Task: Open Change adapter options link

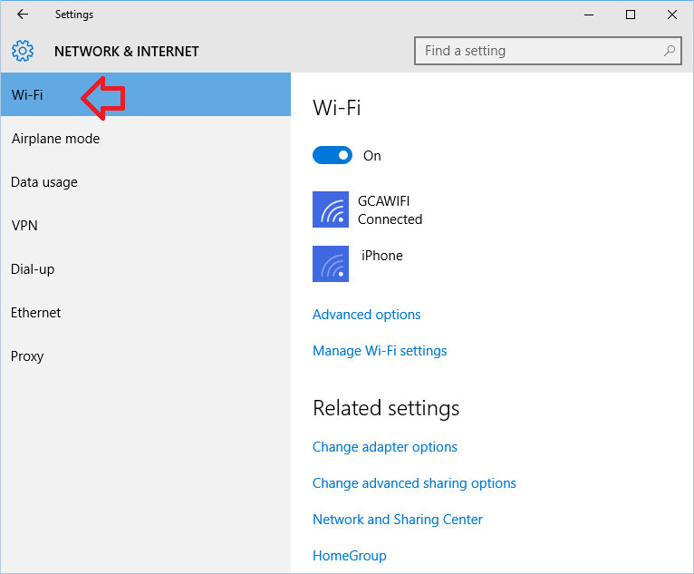Action: click(385, 447)
